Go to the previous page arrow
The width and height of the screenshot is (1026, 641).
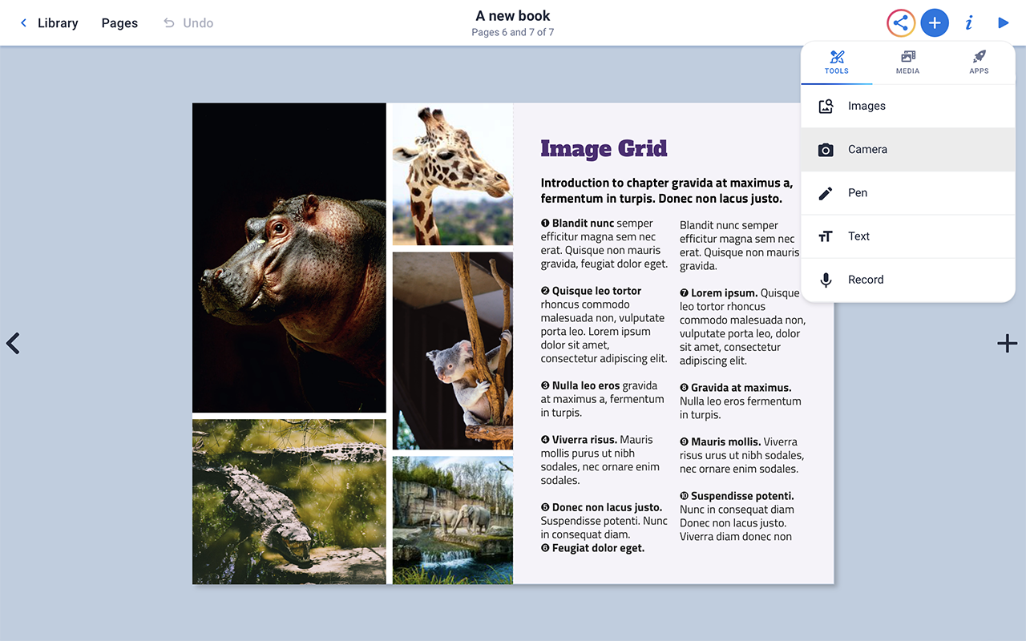point(13,343)
